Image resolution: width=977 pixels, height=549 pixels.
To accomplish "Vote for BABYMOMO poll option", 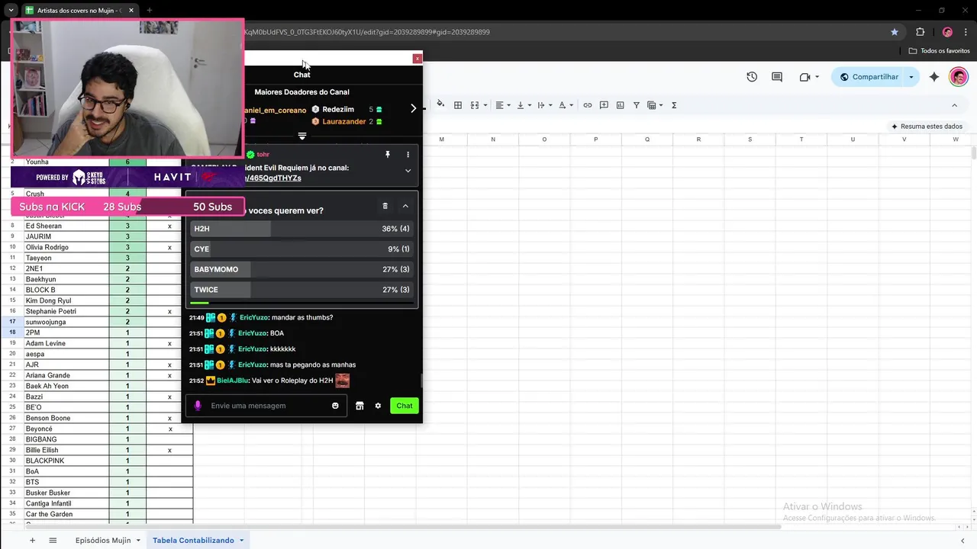I will pos(301,269).
